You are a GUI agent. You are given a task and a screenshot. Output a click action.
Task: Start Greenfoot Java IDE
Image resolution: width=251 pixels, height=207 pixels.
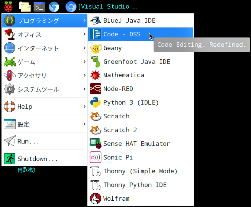[x=141, y=62]
